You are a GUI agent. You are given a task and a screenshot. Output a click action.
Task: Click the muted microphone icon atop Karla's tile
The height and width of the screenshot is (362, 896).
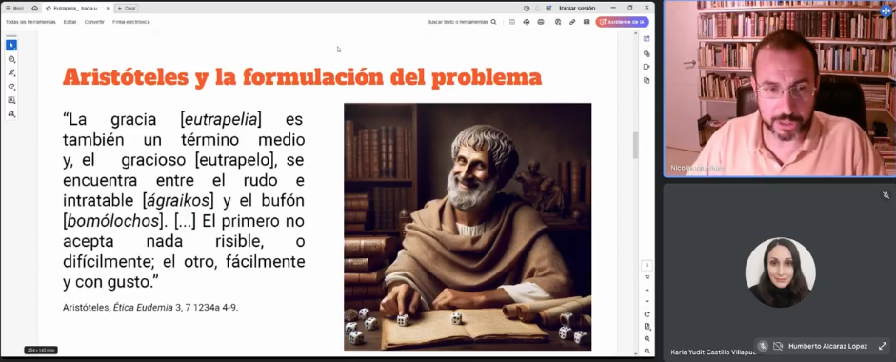point(886,195)
